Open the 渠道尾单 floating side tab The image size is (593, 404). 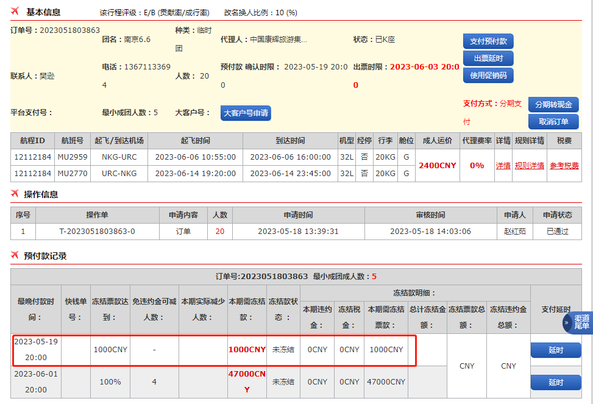pyautogui.click(x=582, y=322)
